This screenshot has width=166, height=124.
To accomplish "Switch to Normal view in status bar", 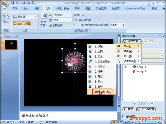I will point(114,122).
